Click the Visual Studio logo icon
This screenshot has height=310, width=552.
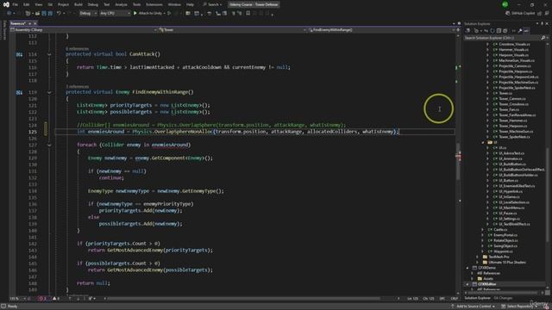6,4
